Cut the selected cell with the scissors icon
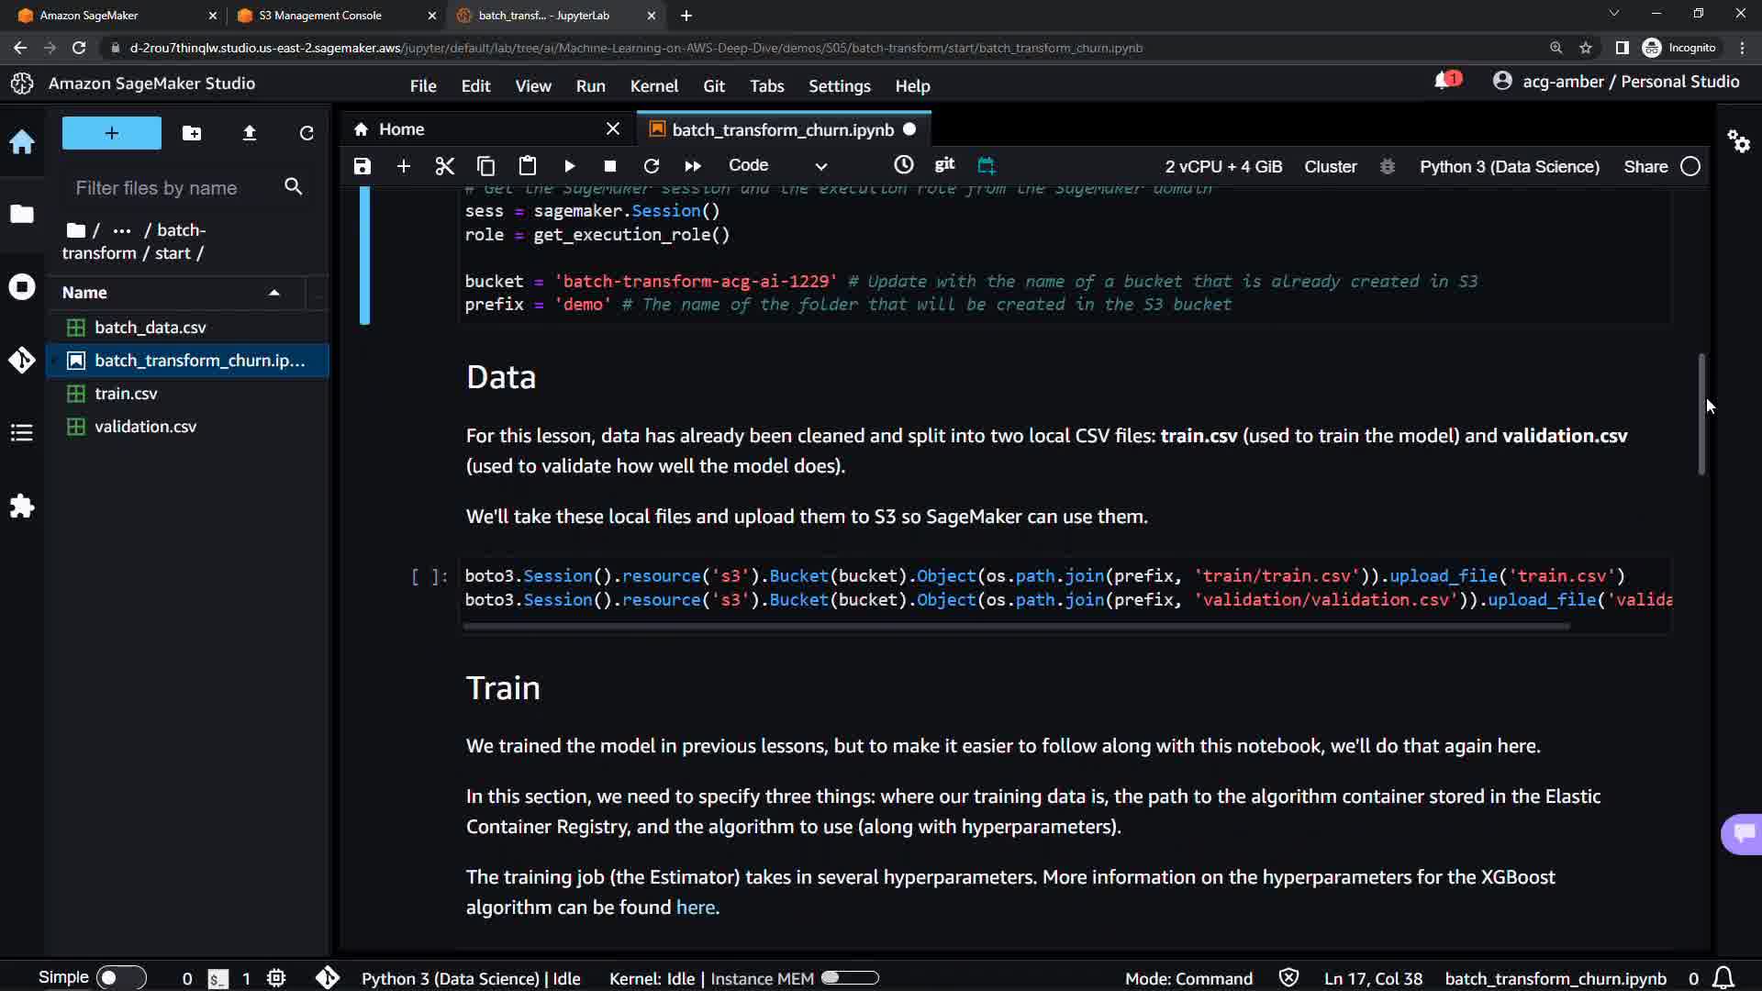The width and height of the screenshot is (1762, 991). 445,166
